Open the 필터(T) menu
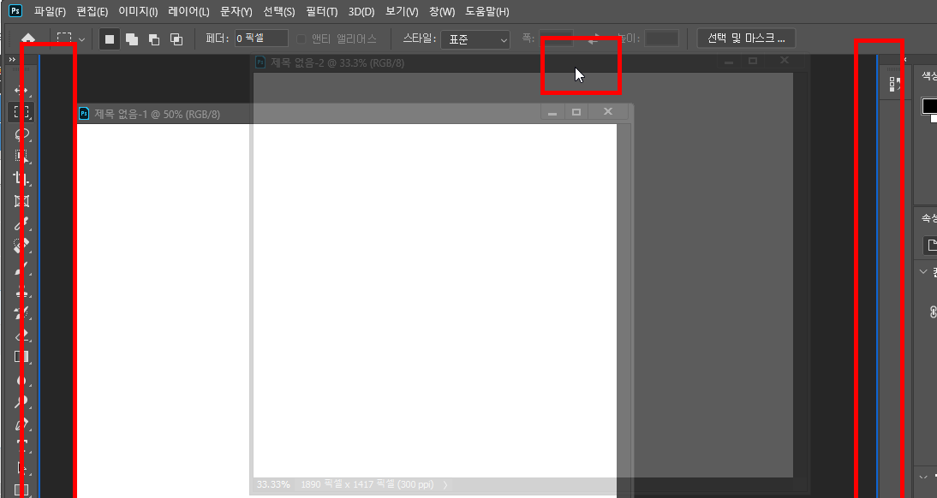Viewport: 937px width, 498px height. [x=321, y=12]
